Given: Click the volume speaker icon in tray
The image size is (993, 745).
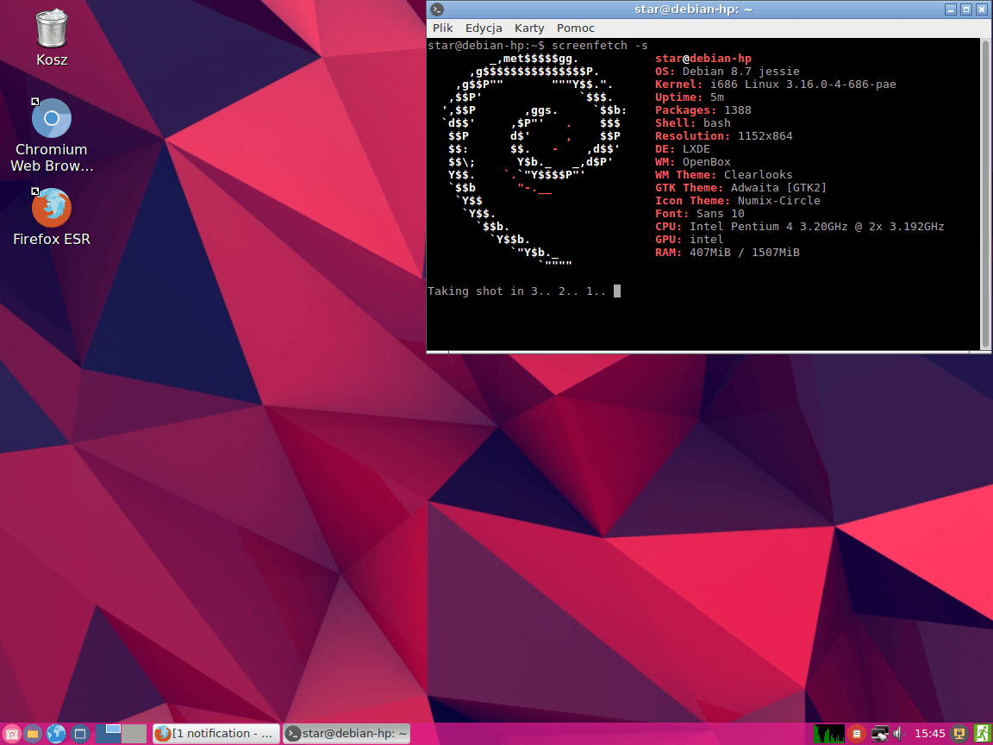Looking at the screenshot, I should point(898,734).
